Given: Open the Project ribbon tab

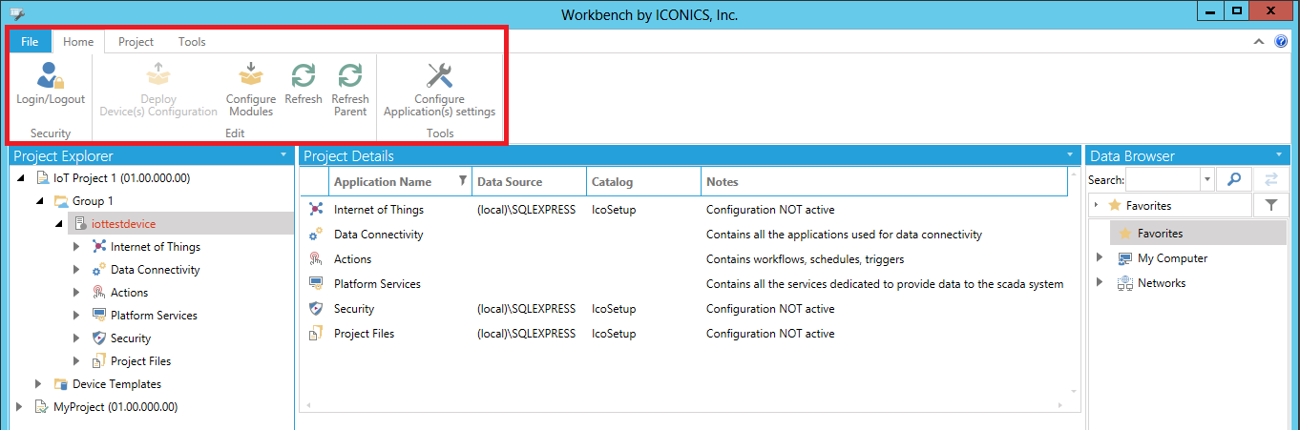Looking at the screenshot, I should coord(136,42).
